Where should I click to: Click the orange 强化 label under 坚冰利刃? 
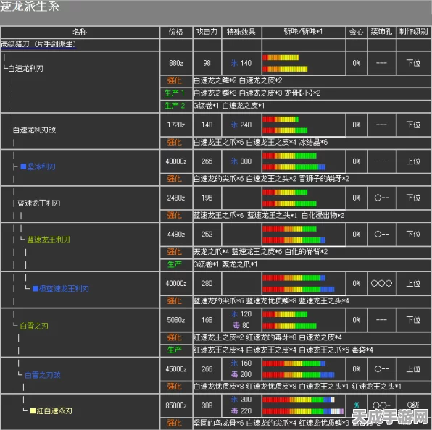175,179
